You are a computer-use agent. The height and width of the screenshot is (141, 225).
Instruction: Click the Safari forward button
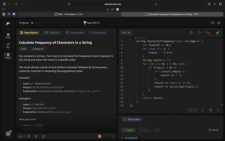[22, 4]
